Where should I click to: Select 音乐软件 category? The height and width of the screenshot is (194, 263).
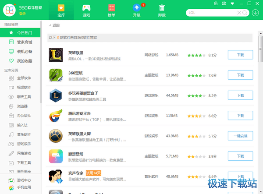pyautogui.click(x=20, y=134)
